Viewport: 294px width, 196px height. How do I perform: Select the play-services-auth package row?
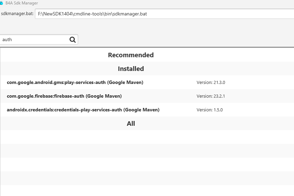(x=75, y=82)
